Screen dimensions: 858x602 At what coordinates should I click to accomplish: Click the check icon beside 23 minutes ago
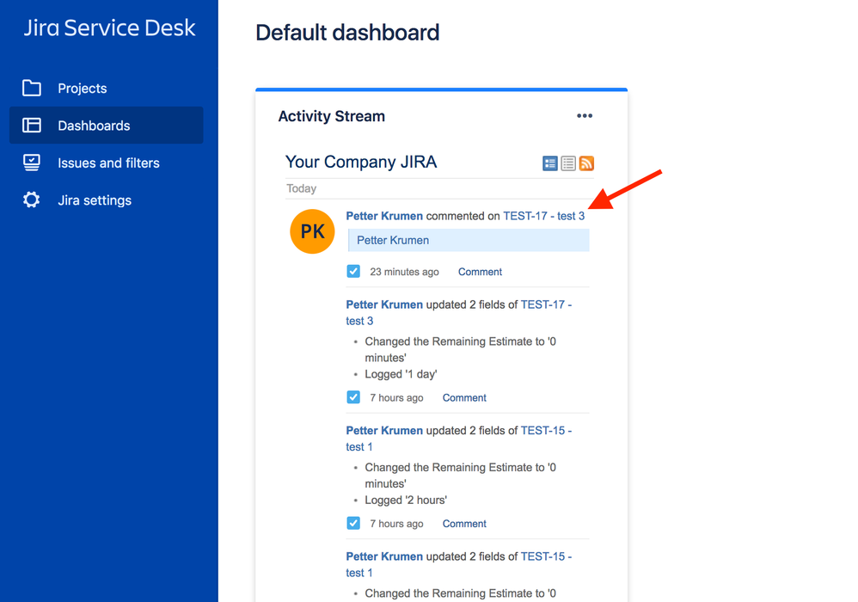click(353, 272)
